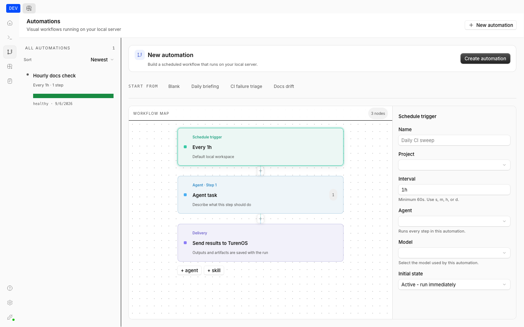
Task: Click the Name input field
Action: tap(454, 140)
